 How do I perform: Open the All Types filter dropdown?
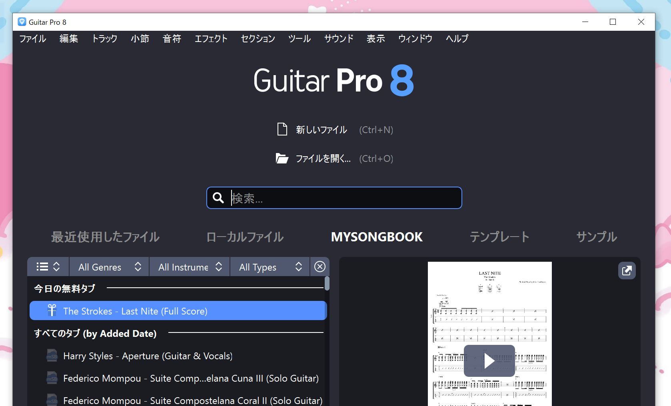tap(270, 267)
